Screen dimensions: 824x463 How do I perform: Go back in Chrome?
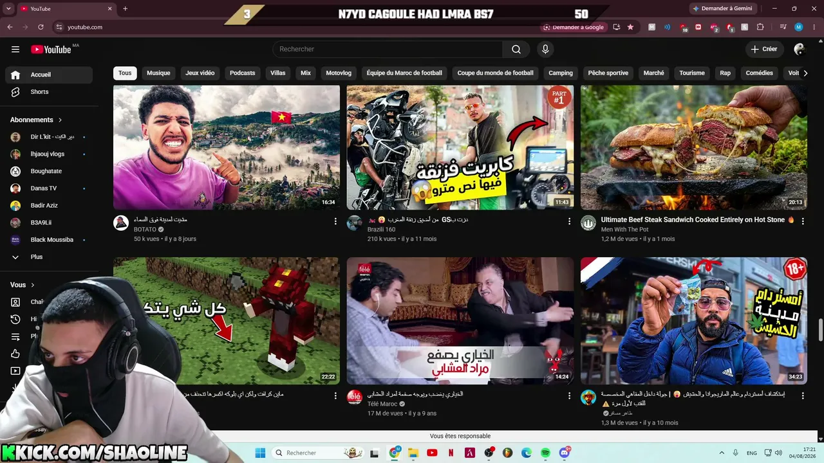(x=10, y=27)
